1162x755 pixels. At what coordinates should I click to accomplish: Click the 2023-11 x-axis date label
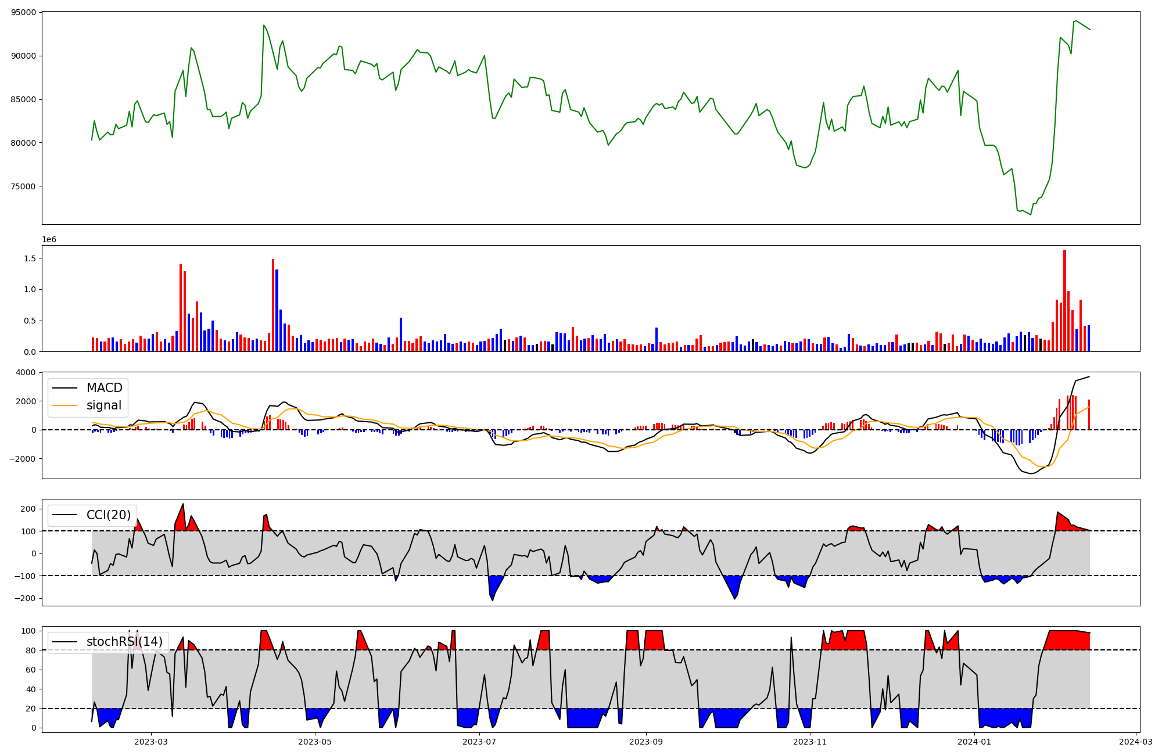pyautogui.click(x=810, y=742)
